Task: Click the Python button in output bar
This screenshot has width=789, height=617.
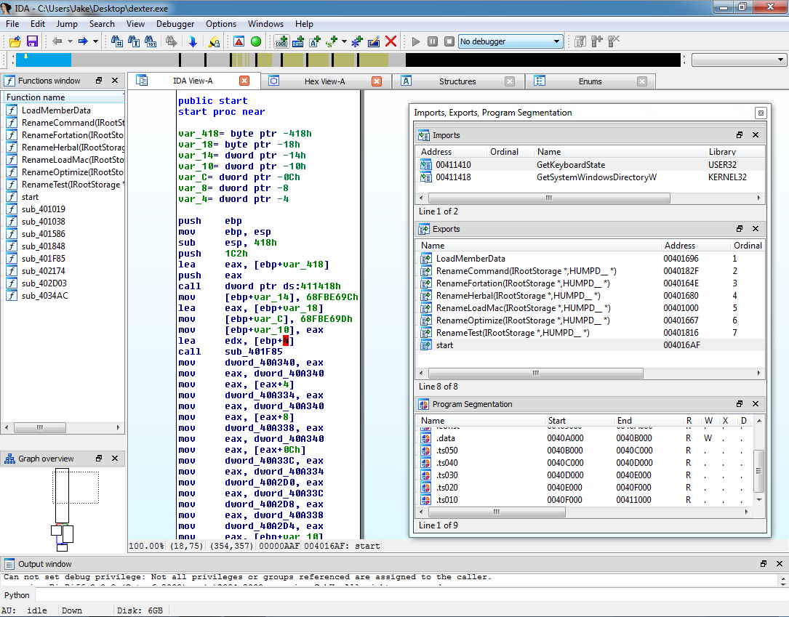Action: tap(17, 595)
